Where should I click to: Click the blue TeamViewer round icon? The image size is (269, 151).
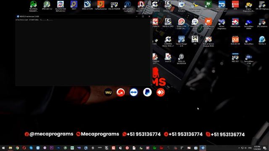[x=134, y=92]
